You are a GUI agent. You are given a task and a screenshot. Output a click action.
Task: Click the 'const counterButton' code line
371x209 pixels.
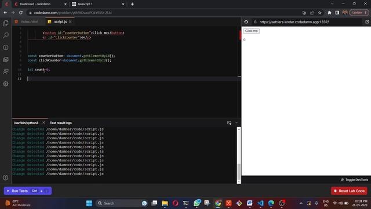tap(71, 56)
